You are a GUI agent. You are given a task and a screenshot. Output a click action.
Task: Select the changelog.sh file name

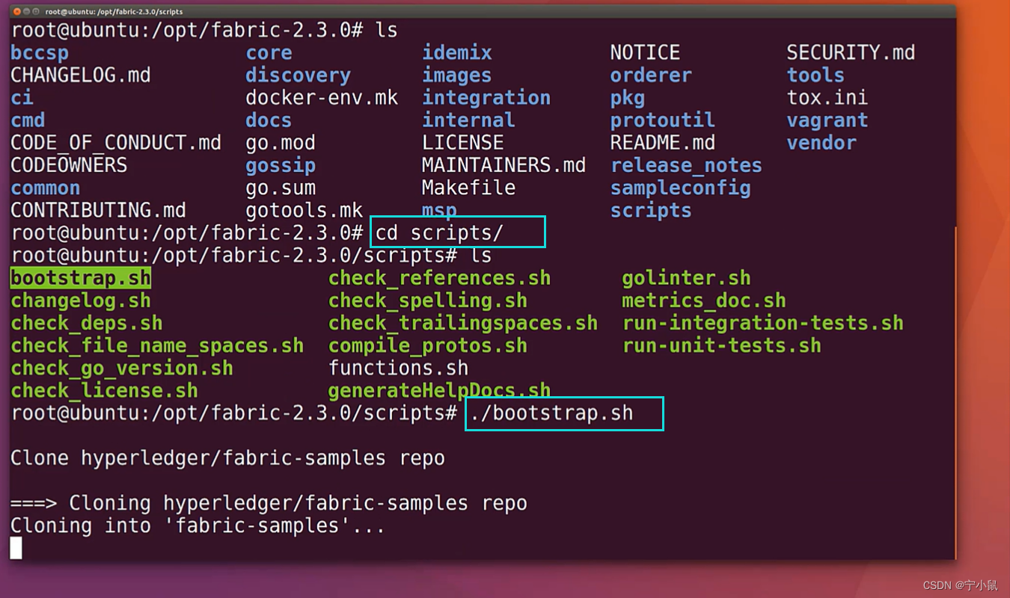click(81, 300)
